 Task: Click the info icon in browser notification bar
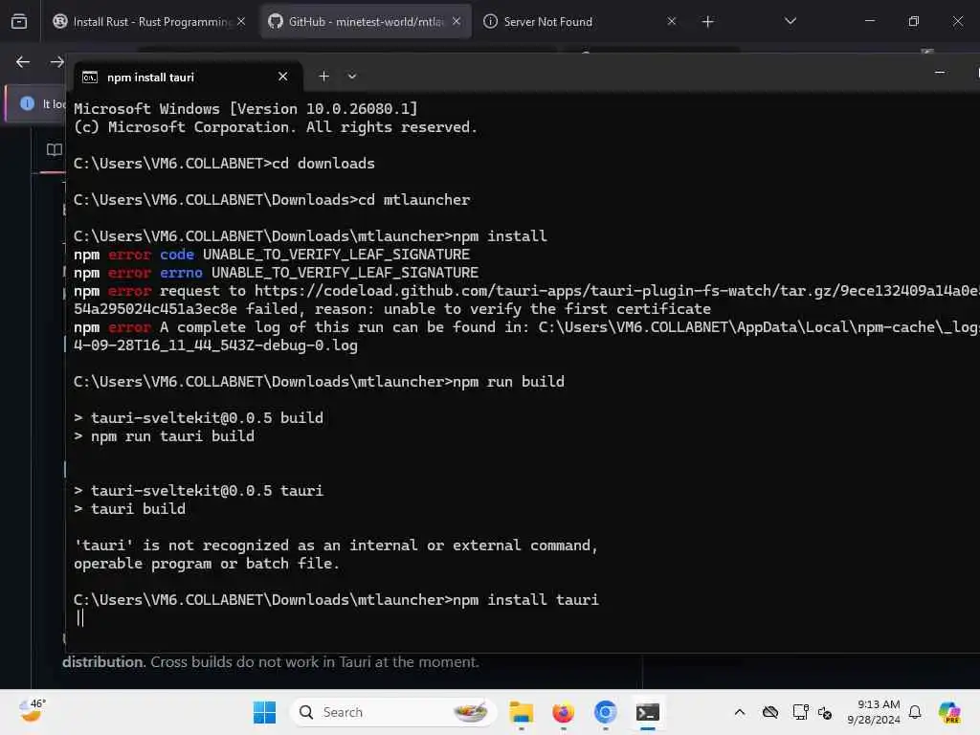27,103
